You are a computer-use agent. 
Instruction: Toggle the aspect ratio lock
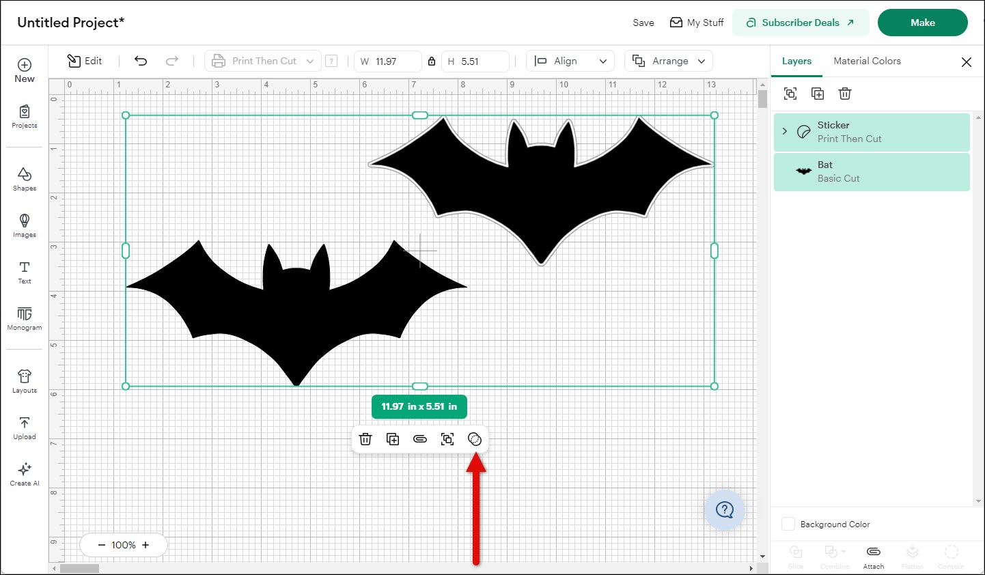point(432,61)
